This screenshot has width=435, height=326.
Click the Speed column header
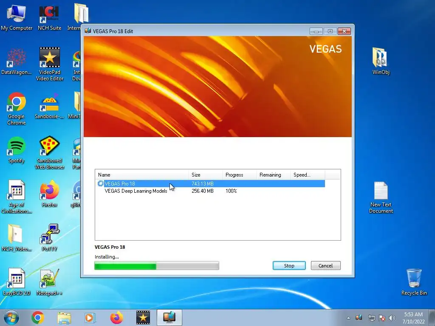point(308,175)
